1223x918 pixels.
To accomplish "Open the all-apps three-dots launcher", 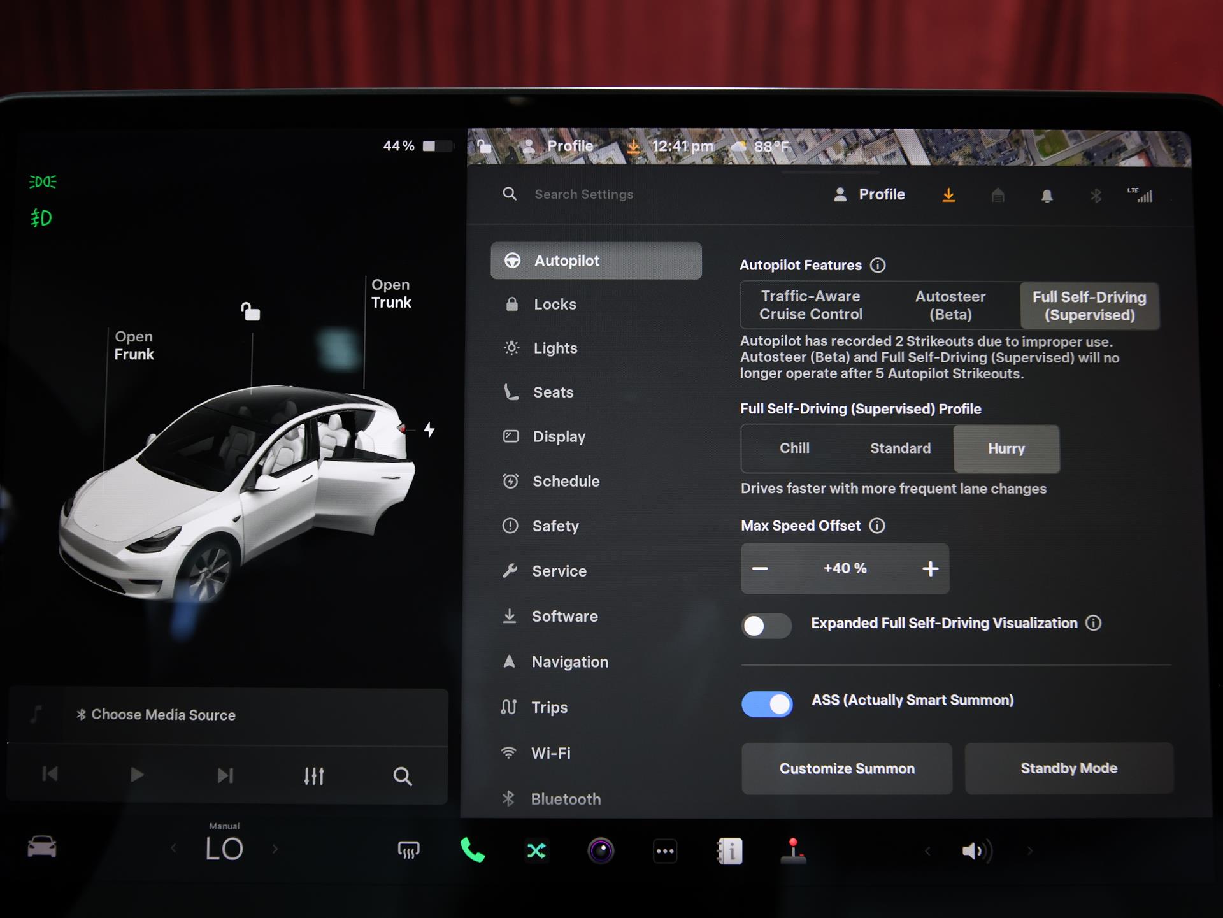I will 665,851.
